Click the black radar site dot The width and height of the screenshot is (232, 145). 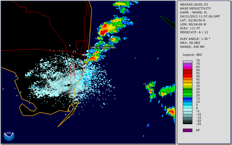pos(69,85)
